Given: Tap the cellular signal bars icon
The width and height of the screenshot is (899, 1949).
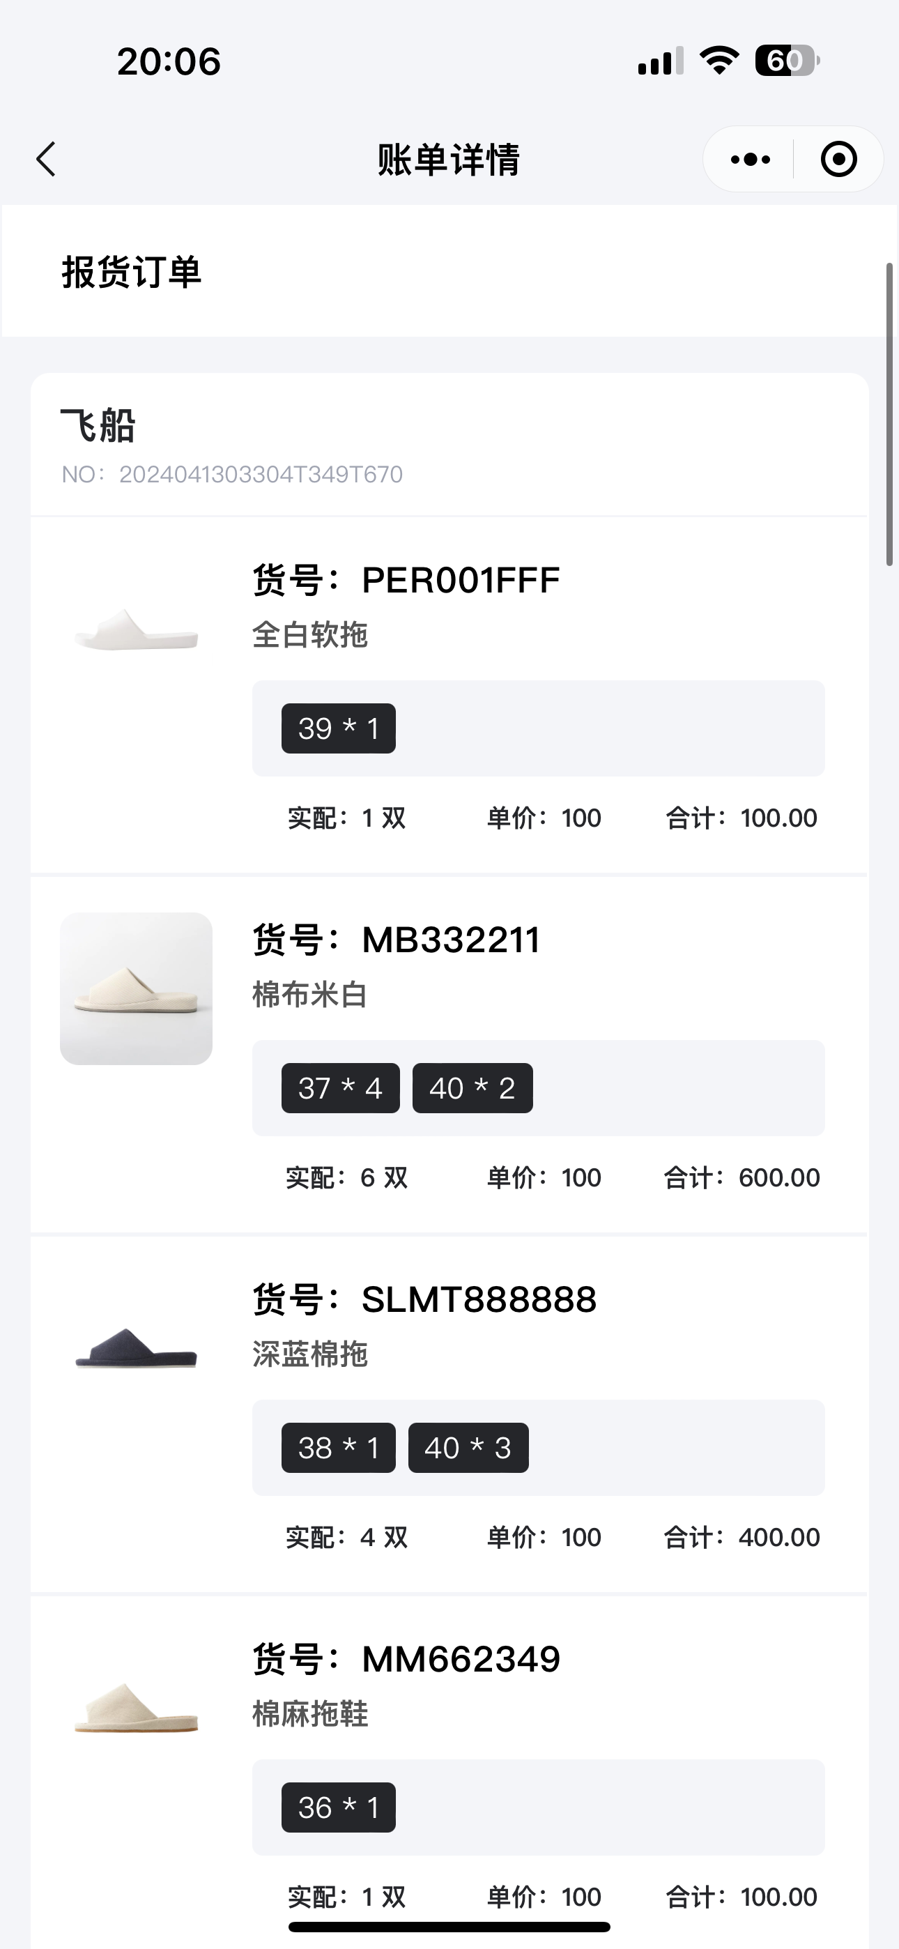Looking at the screenshot, I should tap(660, 61).
